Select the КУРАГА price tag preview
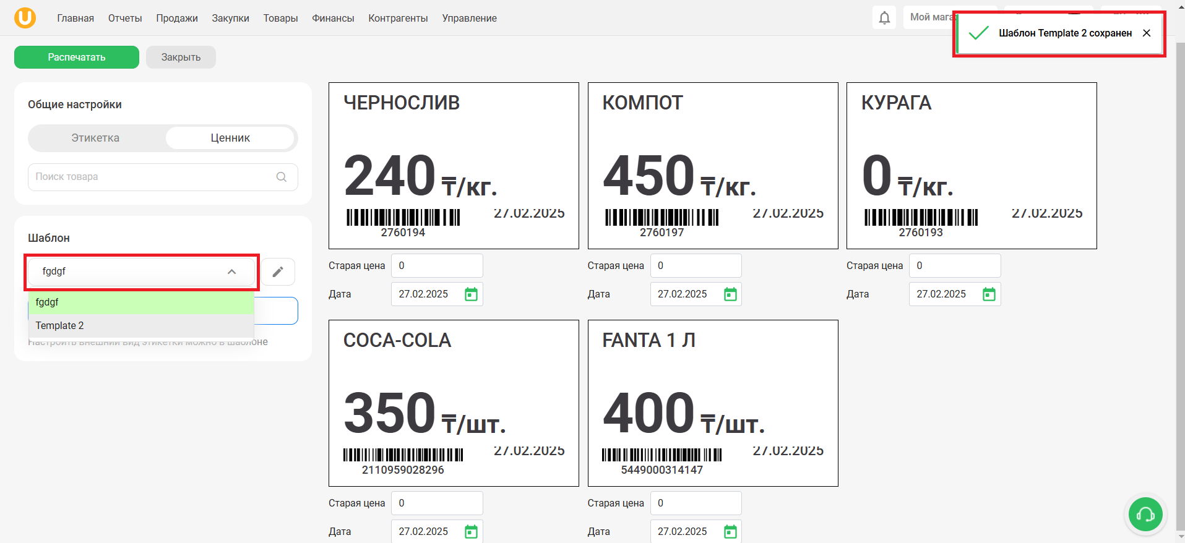 972,166
